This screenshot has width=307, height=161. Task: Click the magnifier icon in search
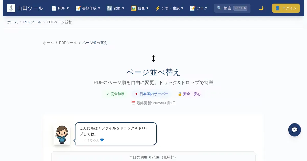click(x=219, y=8)
